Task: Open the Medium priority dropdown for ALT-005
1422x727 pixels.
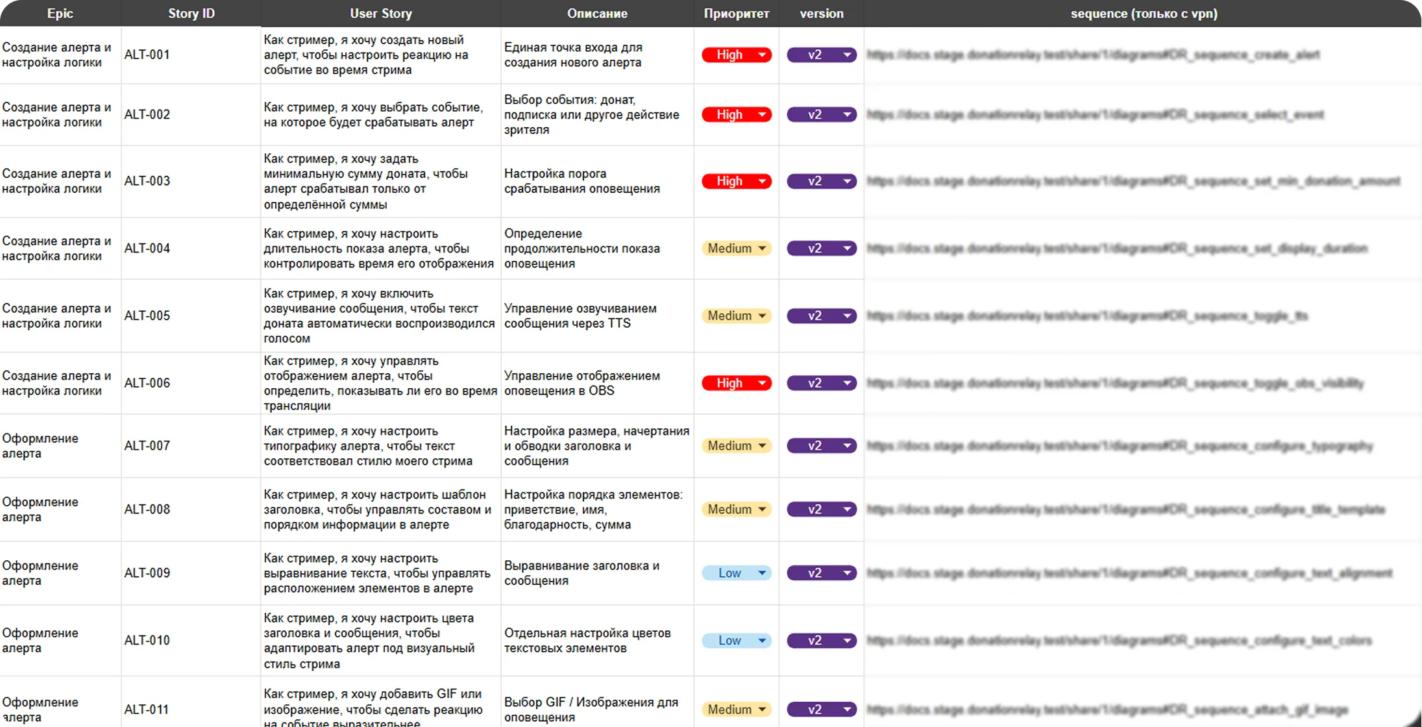Action: click(737, 316)
